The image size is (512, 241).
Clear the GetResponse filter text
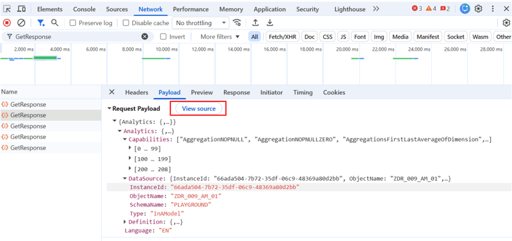[x=145, y=37]
